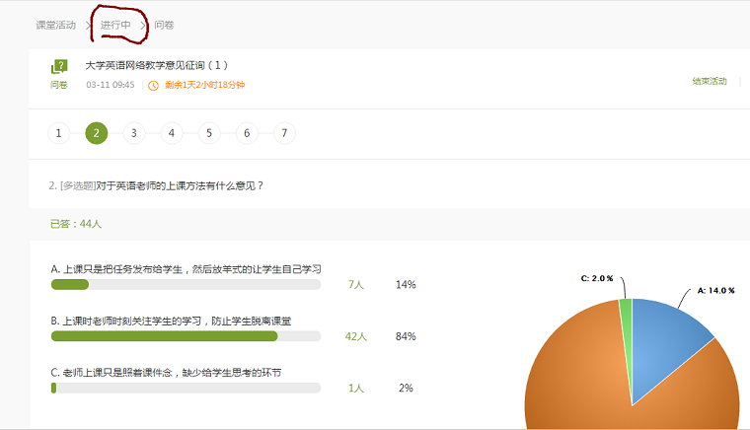
Task: Click option A progress bar
Action: click(187, 285)
